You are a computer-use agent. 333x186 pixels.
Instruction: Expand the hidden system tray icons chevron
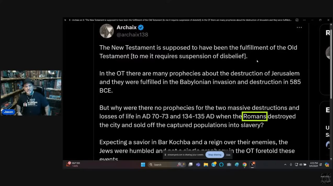(x=285, y=165)
